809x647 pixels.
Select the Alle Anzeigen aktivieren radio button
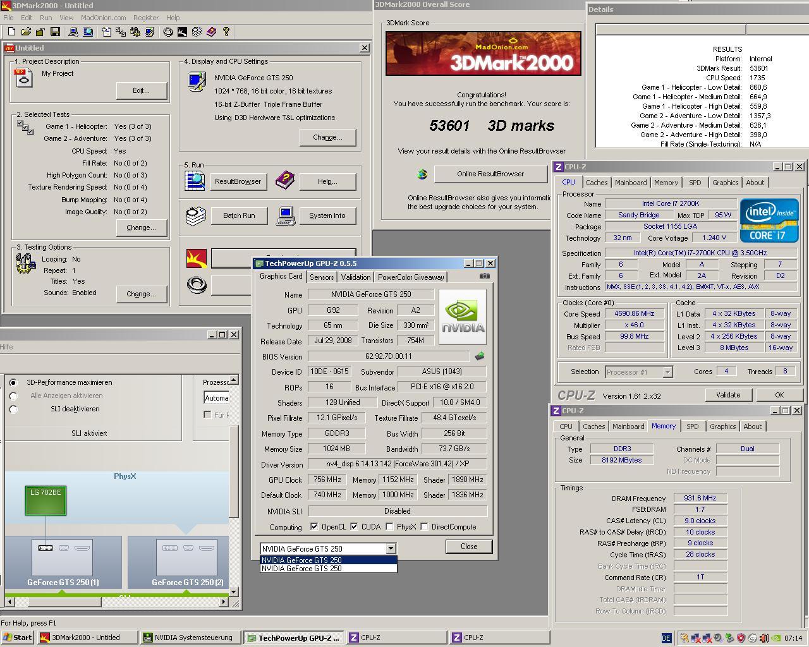13,396
